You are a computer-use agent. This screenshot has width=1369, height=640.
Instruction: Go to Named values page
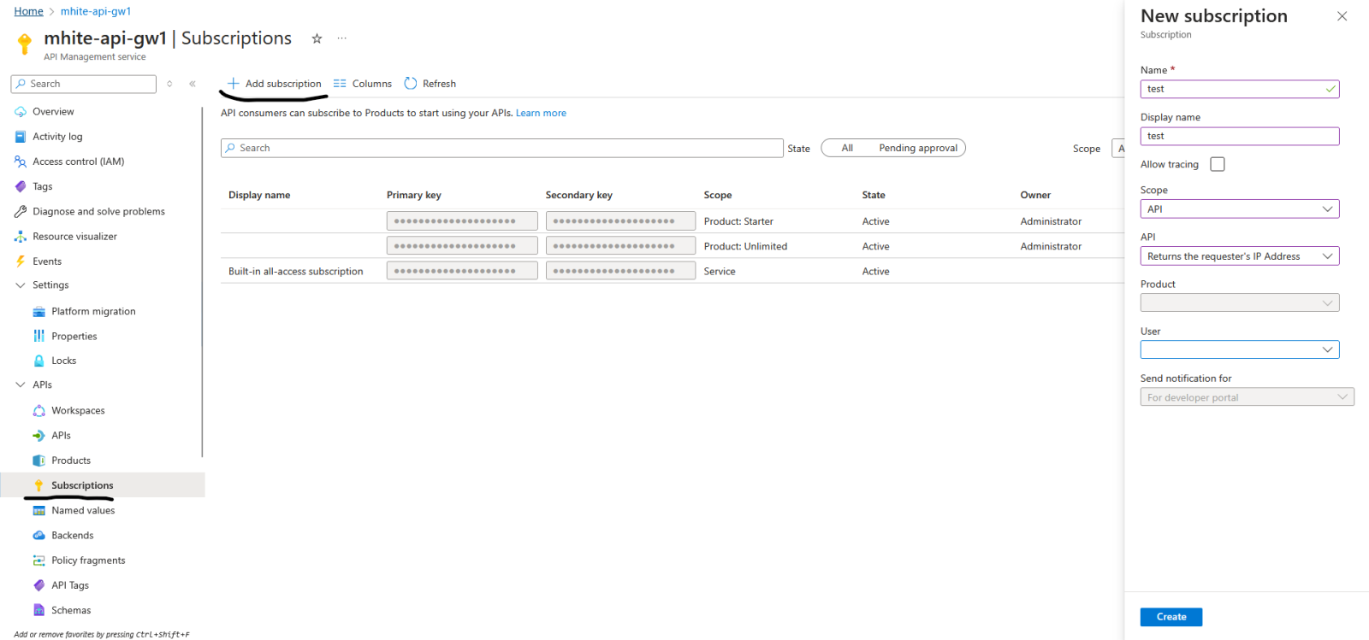point(82,511)
